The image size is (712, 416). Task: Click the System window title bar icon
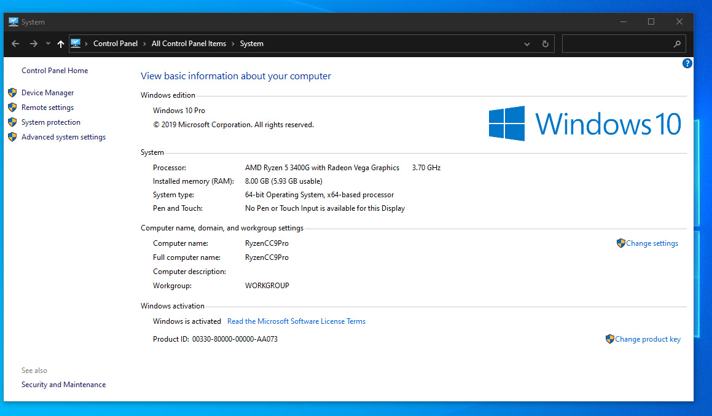[x=13, y=22]
